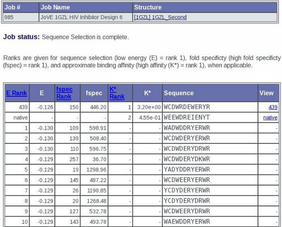Click fspec value 446.20
282x227 pixels.
point(98,107)
